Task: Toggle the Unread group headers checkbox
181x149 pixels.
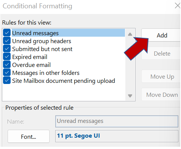Action: coord(7,41)
